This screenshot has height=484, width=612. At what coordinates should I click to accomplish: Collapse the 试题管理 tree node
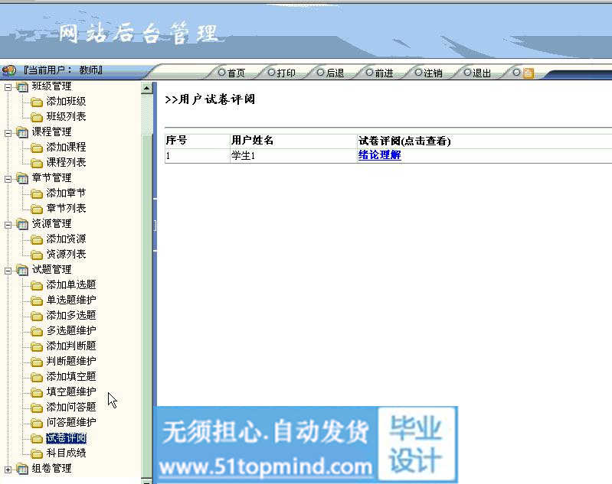click(x=8, y=271)
